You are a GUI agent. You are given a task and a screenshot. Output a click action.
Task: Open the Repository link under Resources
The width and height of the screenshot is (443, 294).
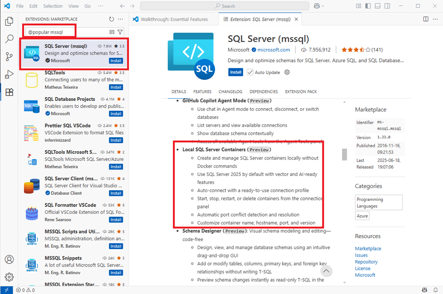coord(366,262)
